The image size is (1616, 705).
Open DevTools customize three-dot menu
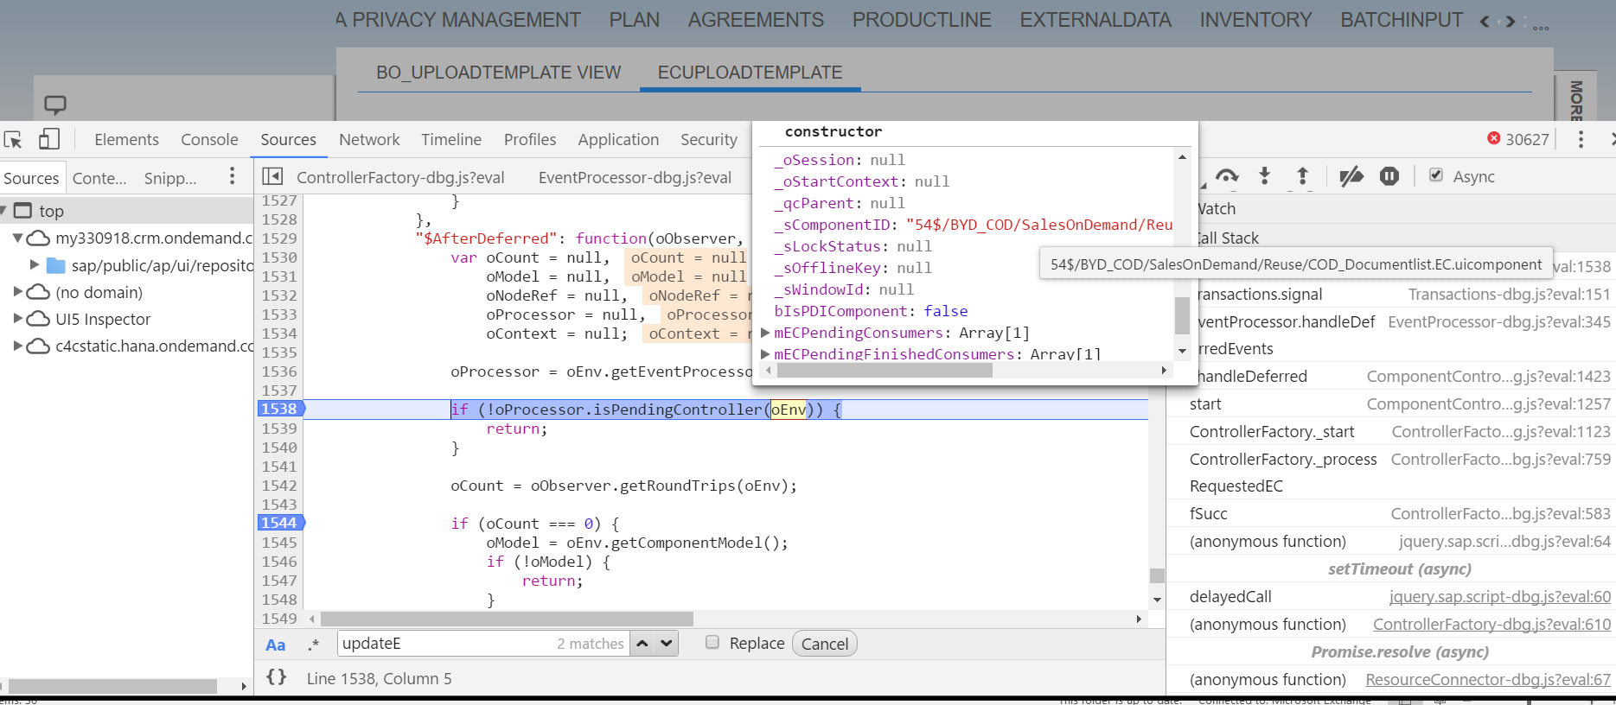click(x=1581, y=139)
